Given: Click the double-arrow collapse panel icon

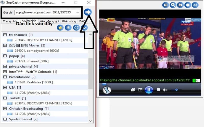Looking at the screenshot, I should [195, 5].
